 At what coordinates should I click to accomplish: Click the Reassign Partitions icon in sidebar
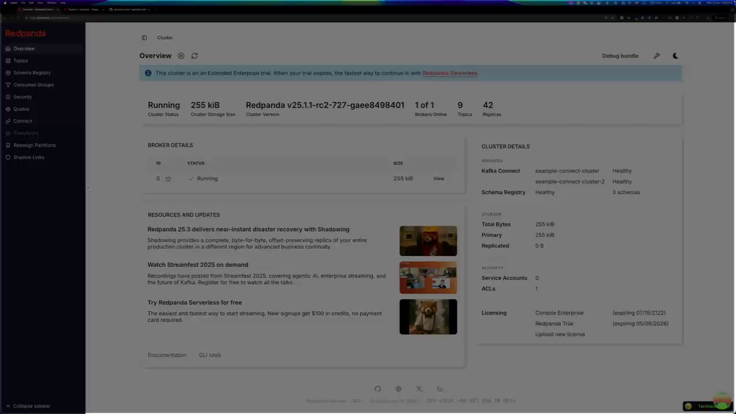[8, 145]
